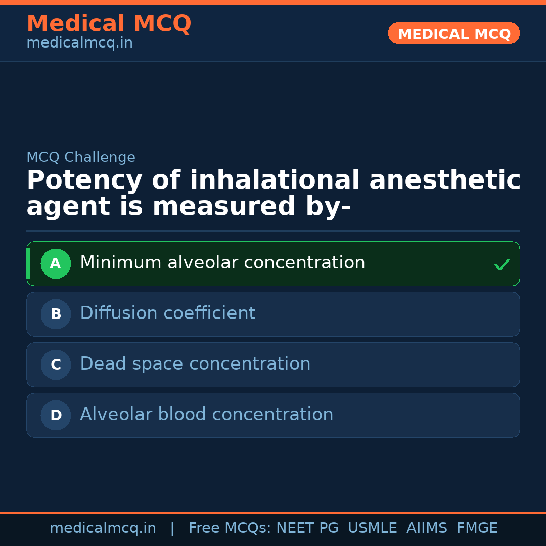Viewport: 546px width, 546px height.
Task: Click the B option circle badge
Action: pyautogui.click(x=56, y=314)
